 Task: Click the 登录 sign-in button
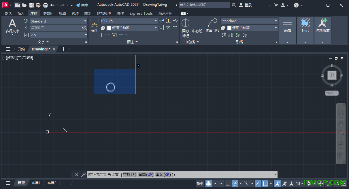tap(245, 5)
